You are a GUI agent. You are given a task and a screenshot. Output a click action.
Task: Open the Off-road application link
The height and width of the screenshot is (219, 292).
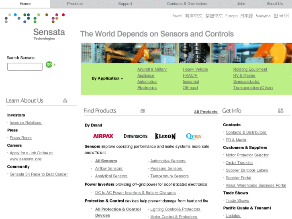tap(190, 88)
